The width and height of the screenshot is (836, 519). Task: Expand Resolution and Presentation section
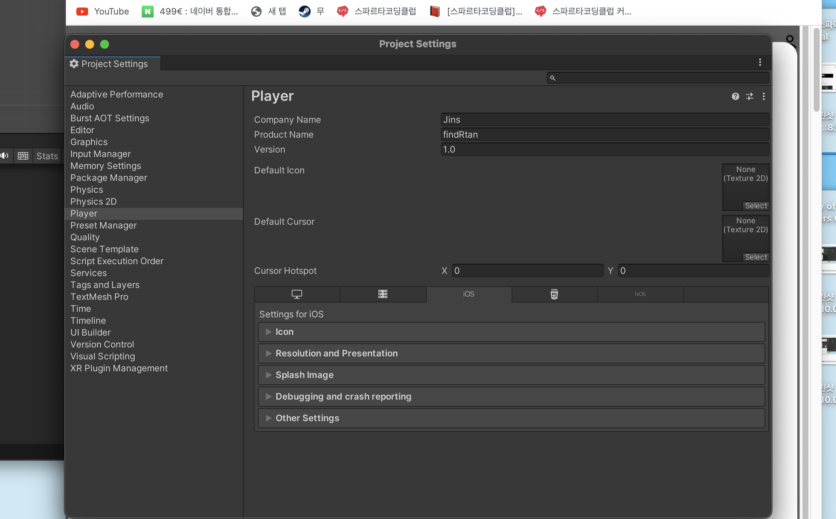[x=511, y=353]
